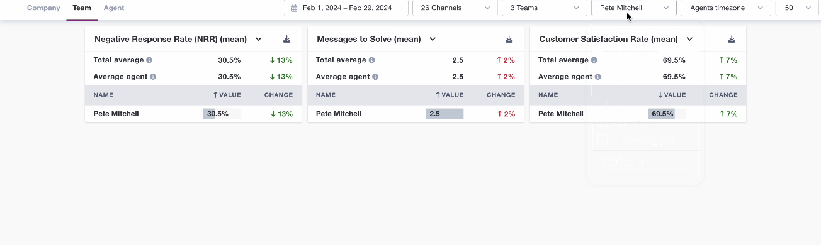
Task: Open the 26 Channels dropdown
Action: [x=455, y=8]
